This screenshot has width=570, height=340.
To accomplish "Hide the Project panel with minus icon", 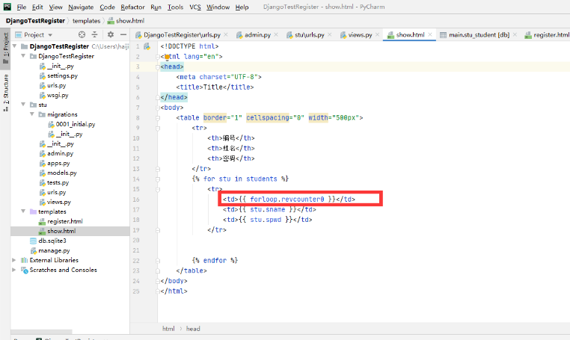I will tap(123, 34).
